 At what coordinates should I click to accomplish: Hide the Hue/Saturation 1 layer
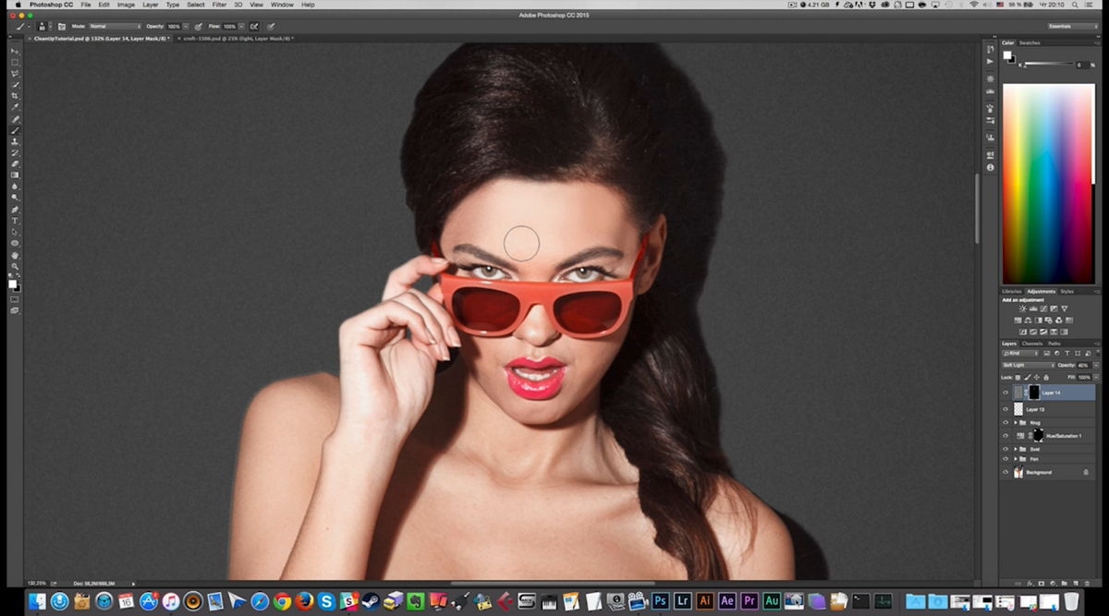[x=1005, y=435]
